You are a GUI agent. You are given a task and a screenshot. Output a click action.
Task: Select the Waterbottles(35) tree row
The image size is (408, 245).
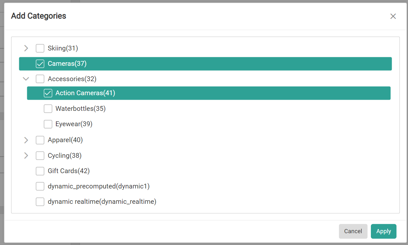80,109
